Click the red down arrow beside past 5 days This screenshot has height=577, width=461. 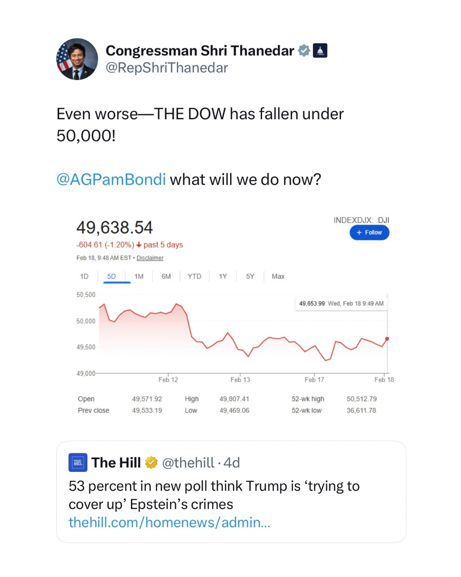pos(139,245)
